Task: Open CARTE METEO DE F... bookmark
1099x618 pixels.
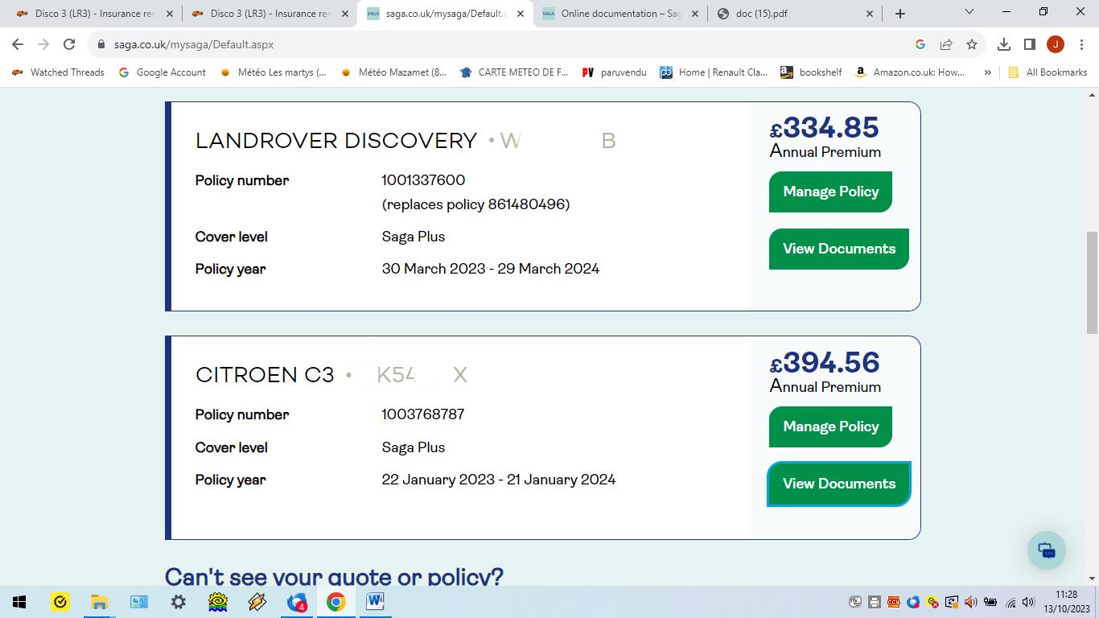Action: click(x=513, y=72)
